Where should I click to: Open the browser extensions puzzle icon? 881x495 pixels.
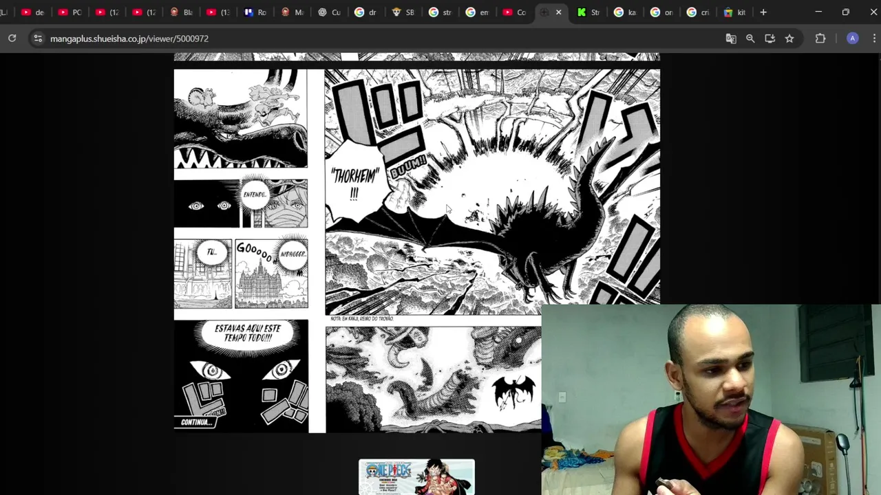click(820, 38)
